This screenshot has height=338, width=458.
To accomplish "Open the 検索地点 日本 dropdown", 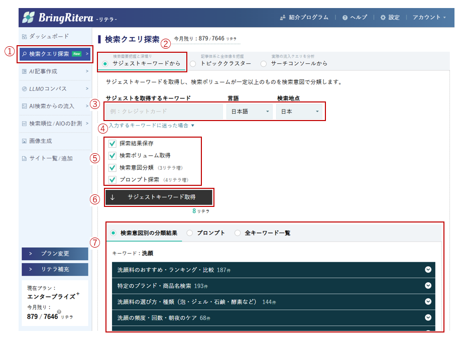I will coord(299,111).
